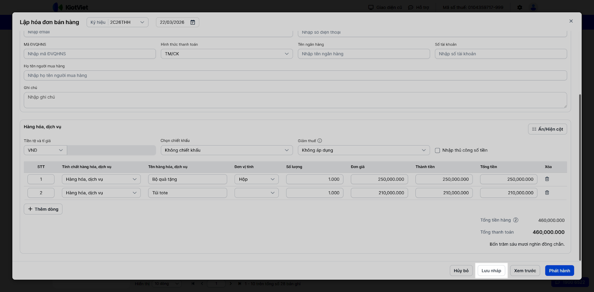
Task: Click the dialog's vertical scrollbar
Action: [x=580, y=177]
